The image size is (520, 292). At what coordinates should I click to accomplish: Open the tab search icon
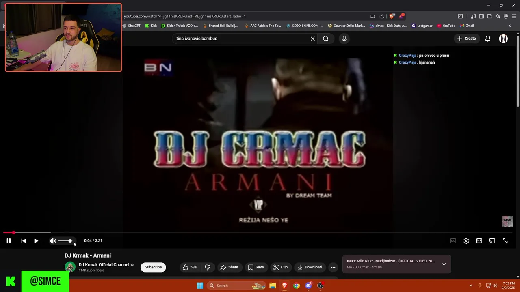(x=460, y=16)
